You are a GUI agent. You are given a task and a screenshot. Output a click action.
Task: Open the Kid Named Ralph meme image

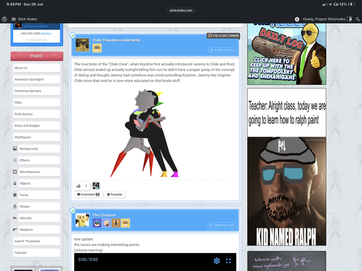click(x=287, y=167)
